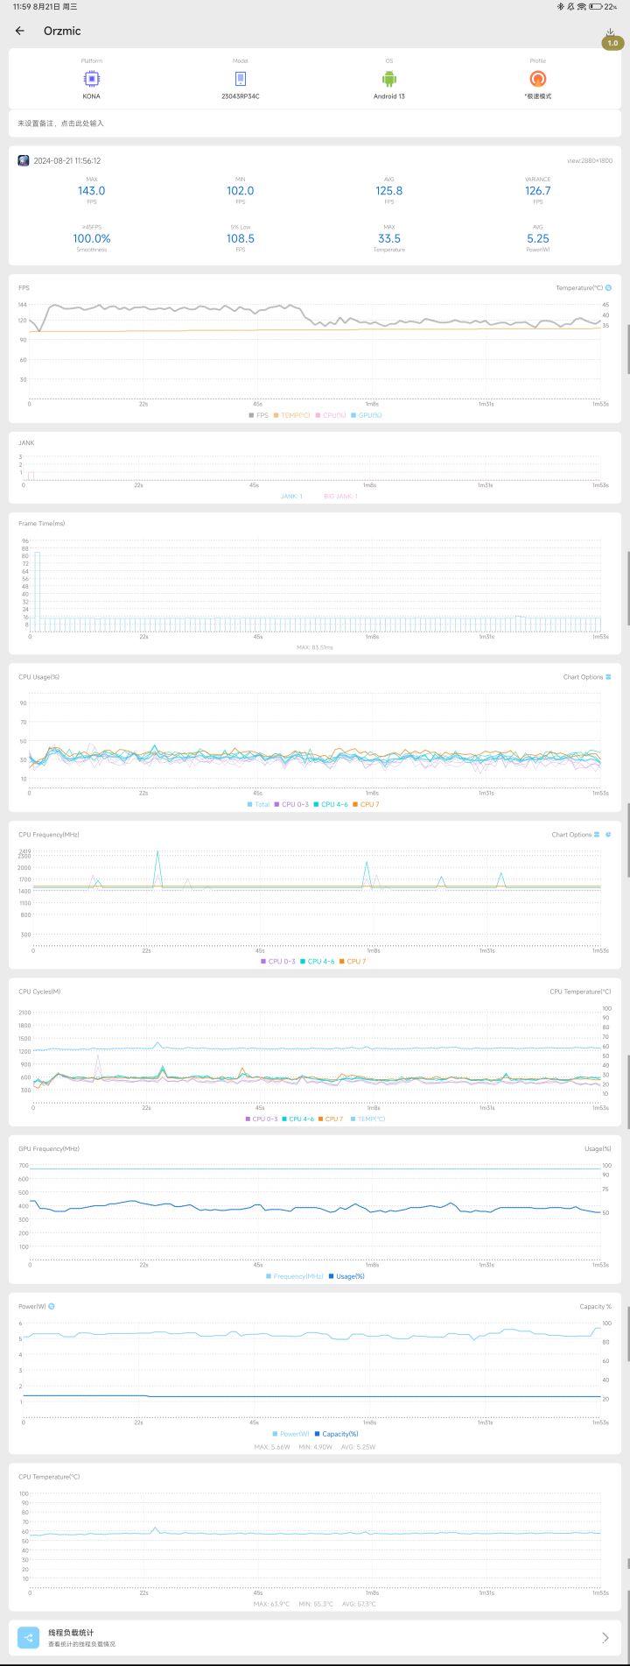This screenshot has height=1666, width=630.
Task: Tap the Android 13 robot icon
Action: point(389,79)
